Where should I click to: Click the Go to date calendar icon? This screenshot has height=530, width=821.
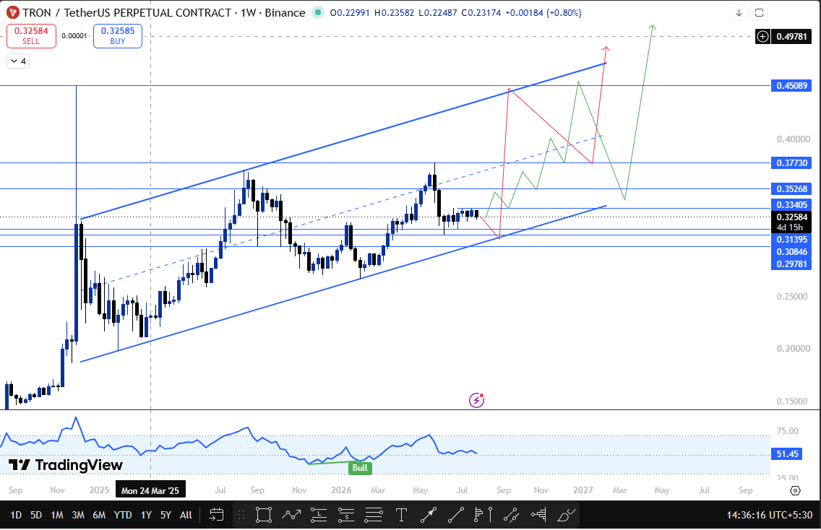point(216,515)
